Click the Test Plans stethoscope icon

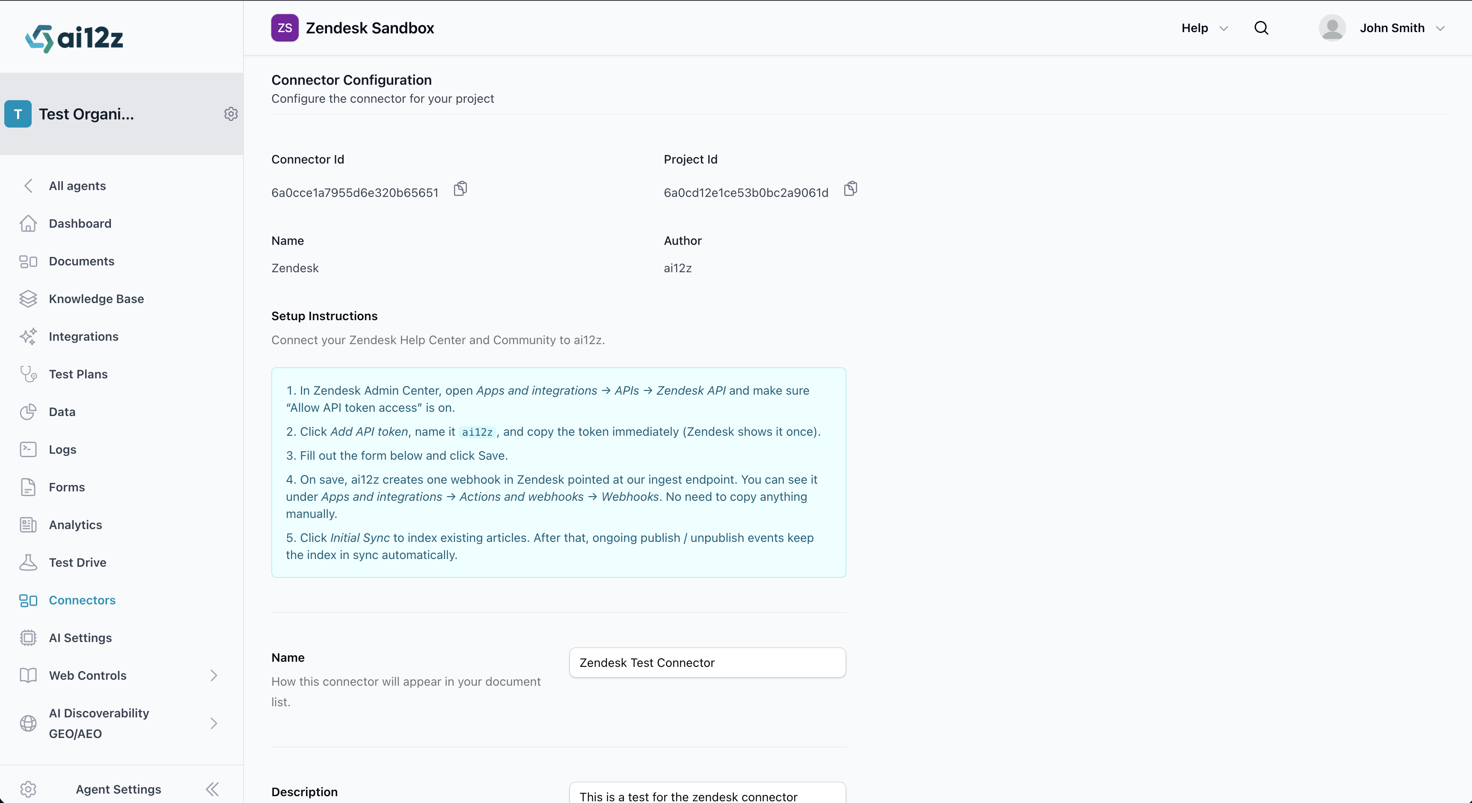tap(28, 375)
